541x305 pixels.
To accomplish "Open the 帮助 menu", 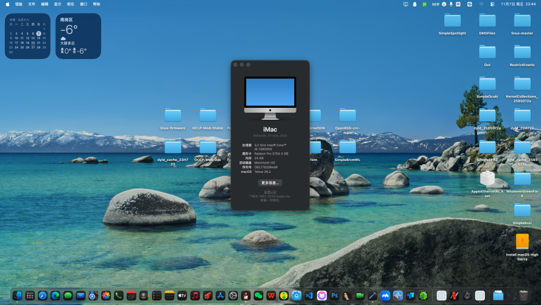I will [97, 4].
